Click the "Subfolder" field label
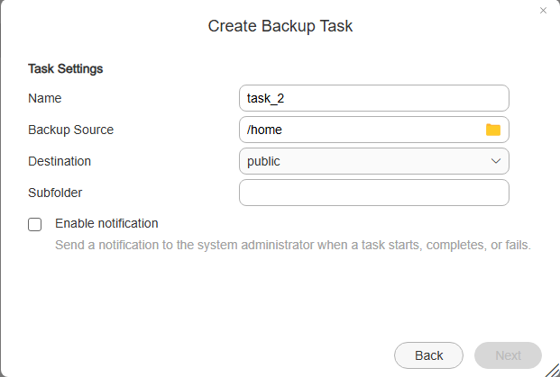Screen dimensions: 560x377 [56, 193]
